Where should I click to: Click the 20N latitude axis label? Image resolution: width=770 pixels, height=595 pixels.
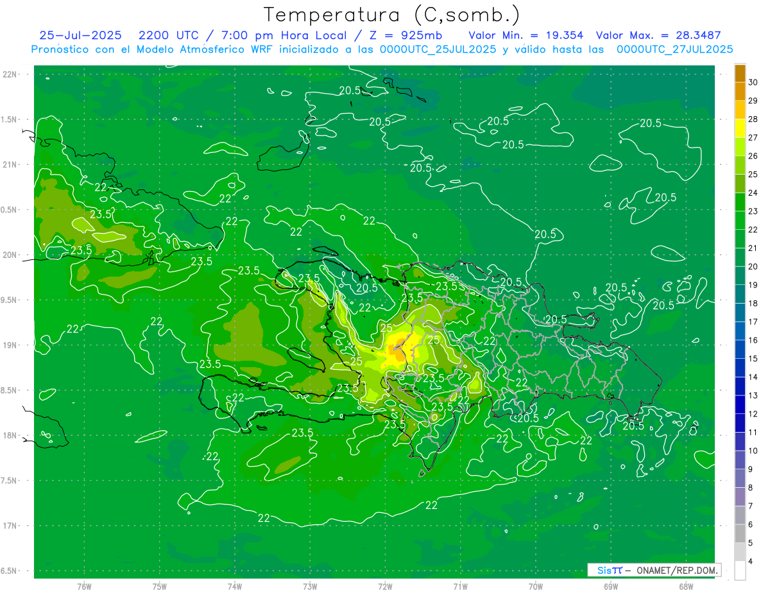10,255
